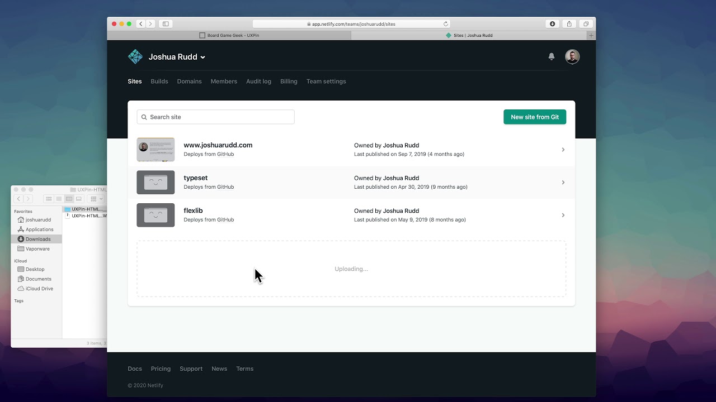Viewport: 716px width, 402px height.
Task: Toggle the Safari sidebar button
Action: click(166, 24)
